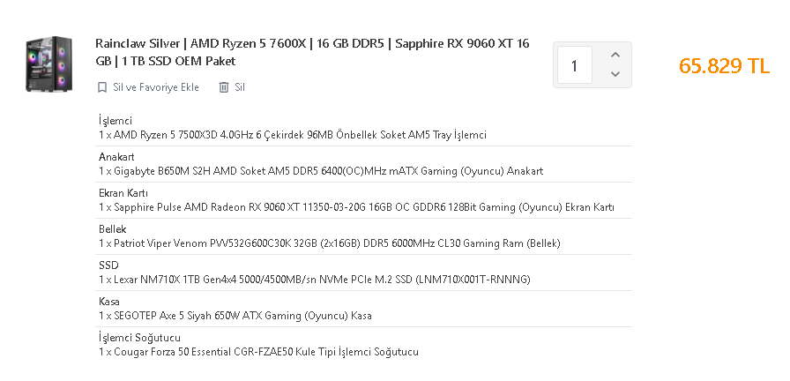Select the AMD Ryzen 5 7500X3D processor line

point(293,135)
